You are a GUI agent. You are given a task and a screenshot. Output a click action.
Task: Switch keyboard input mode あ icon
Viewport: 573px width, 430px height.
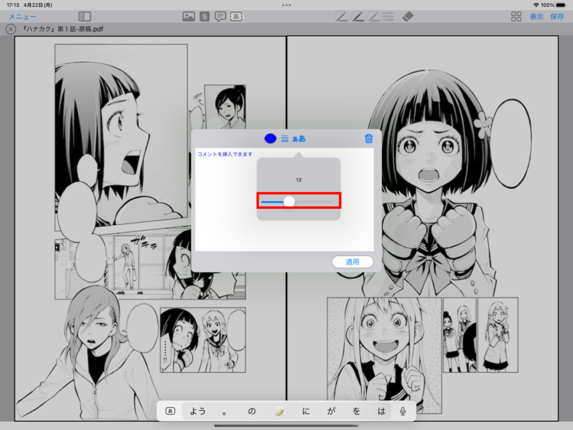pos(170,411)
